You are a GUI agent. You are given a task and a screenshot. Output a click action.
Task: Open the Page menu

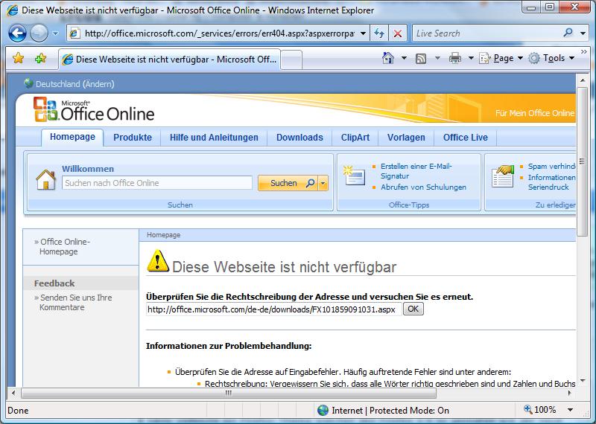click(x=501, y=58)
